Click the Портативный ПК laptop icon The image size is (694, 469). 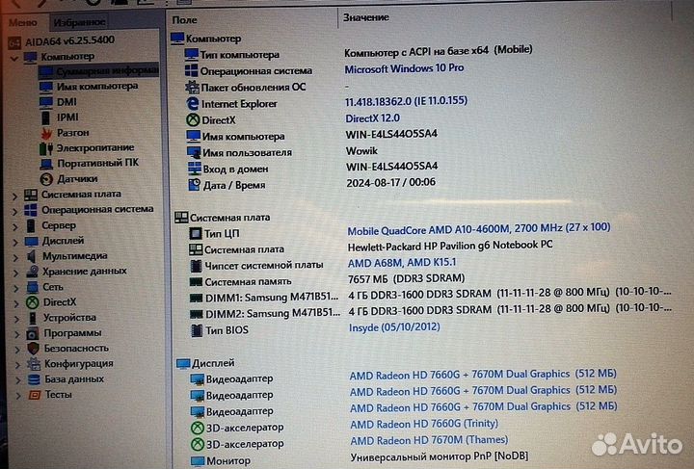pos(46,164)
